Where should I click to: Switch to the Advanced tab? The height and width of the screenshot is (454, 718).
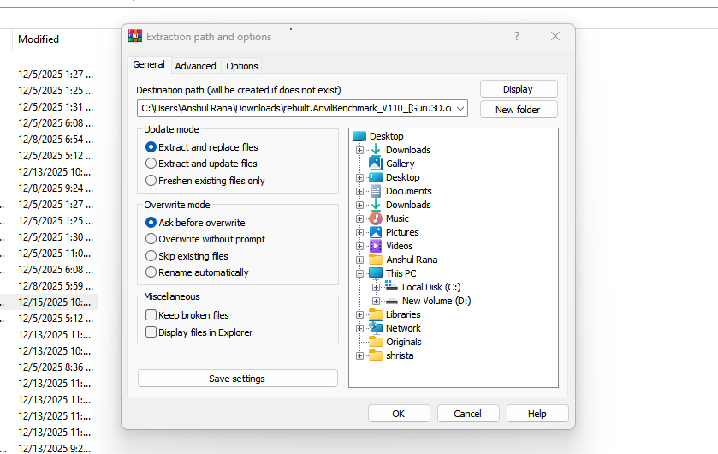(x=195, y=66)
